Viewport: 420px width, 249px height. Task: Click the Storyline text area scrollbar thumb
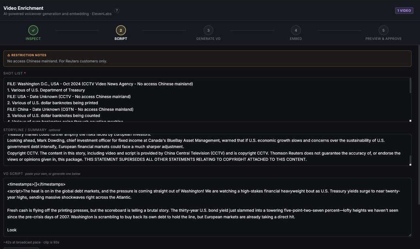(410, 159)
